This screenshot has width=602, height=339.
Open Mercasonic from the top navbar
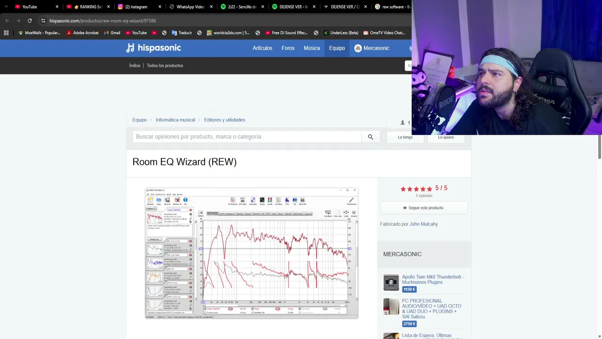coord(372,48)
